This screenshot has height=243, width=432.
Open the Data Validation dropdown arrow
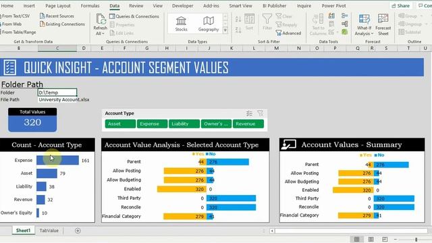(x=337, y=32)
